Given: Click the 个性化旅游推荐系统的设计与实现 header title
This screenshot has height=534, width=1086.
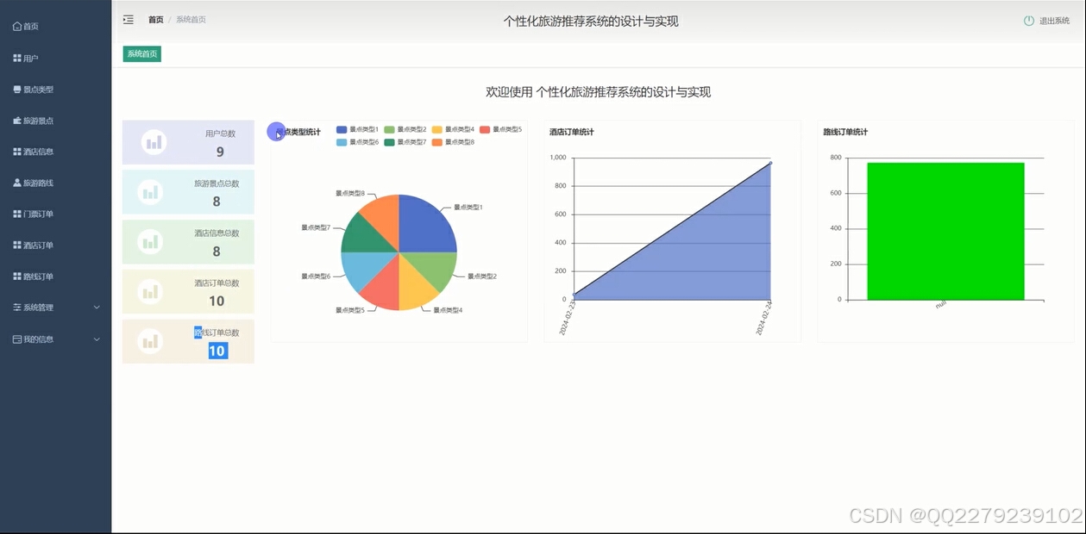Looking at the screenshot, I should tap(591, 21).
